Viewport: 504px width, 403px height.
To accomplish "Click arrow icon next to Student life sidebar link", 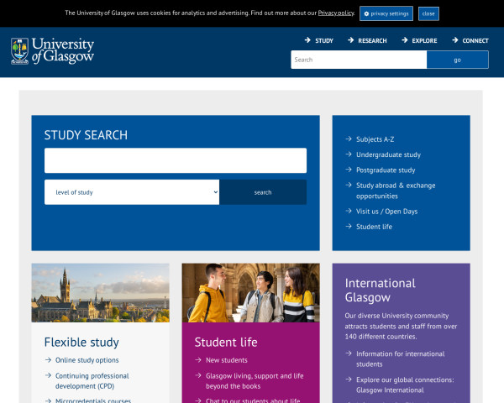I will pyautogui.click(x=349, y=226).
